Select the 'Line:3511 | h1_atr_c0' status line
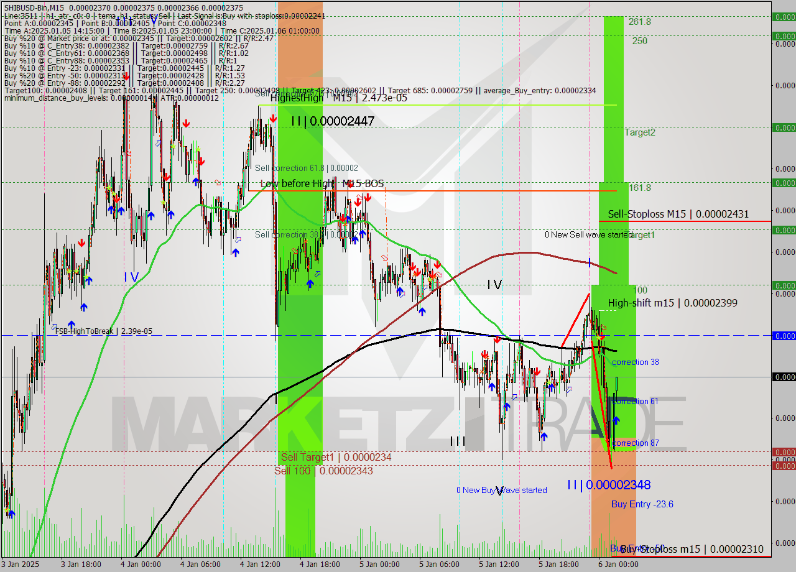This screenshot has height=572, width=796. coord(164,16)
